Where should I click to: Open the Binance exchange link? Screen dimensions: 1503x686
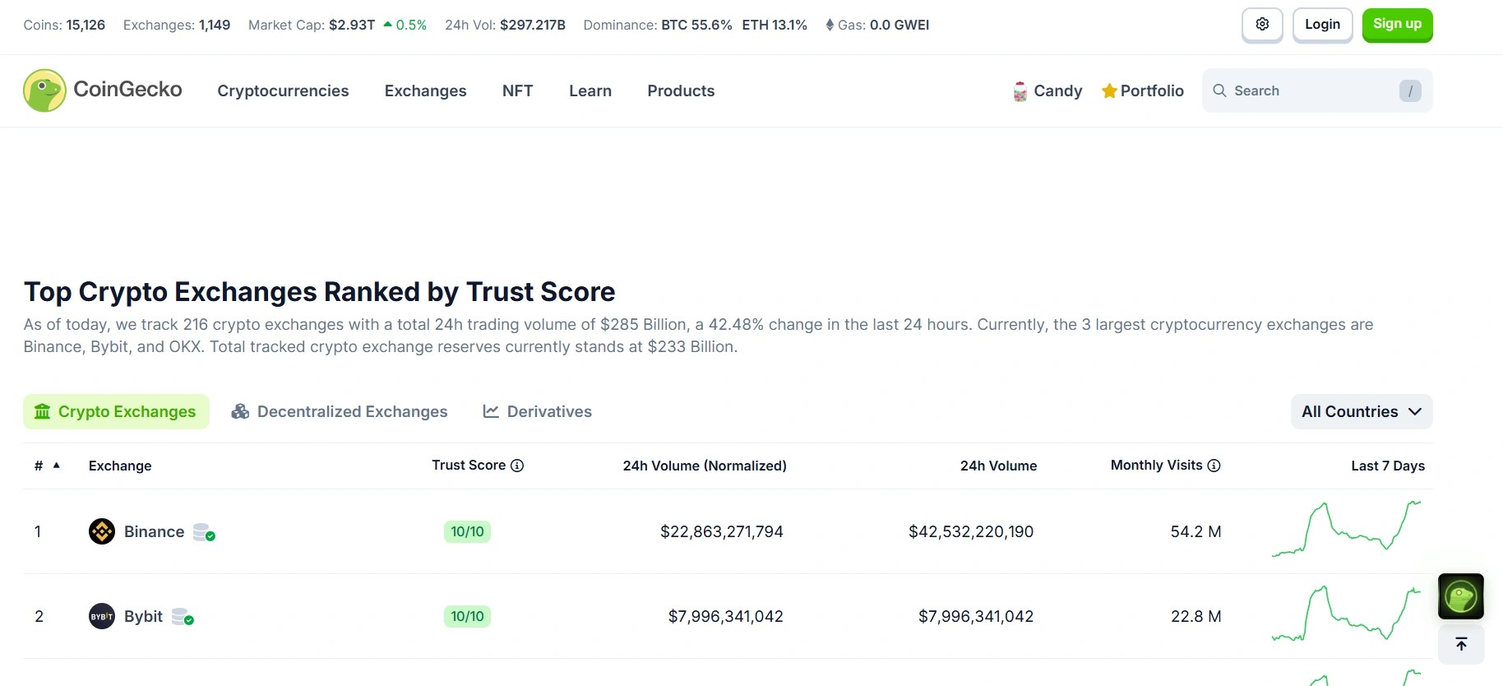click(x=154, y=532)
